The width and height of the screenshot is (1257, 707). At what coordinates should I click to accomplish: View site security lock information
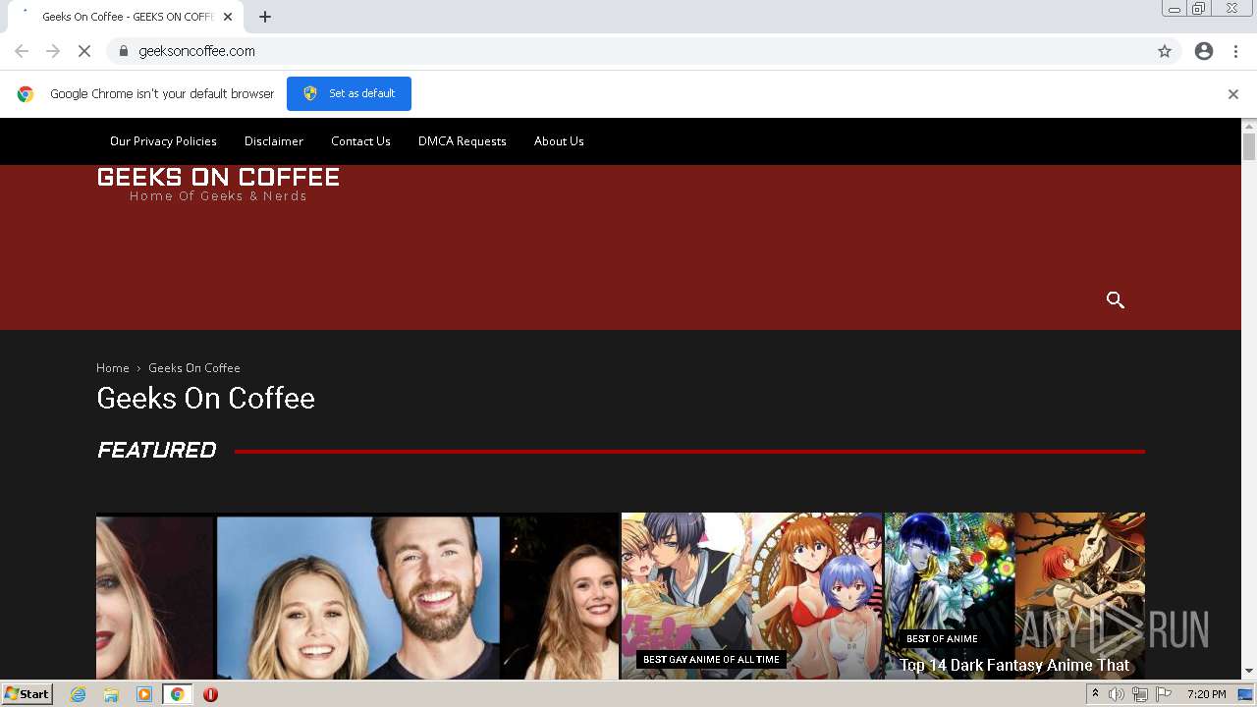[x=124, y=51]
